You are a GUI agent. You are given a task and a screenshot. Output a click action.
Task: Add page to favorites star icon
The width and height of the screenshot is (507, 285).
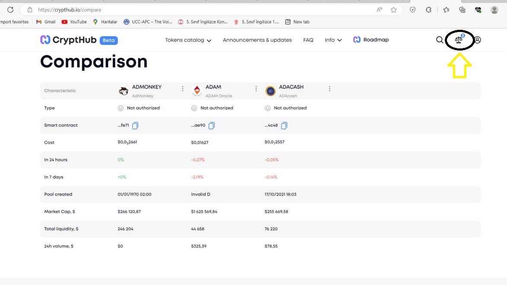click(x=393, y=9)
